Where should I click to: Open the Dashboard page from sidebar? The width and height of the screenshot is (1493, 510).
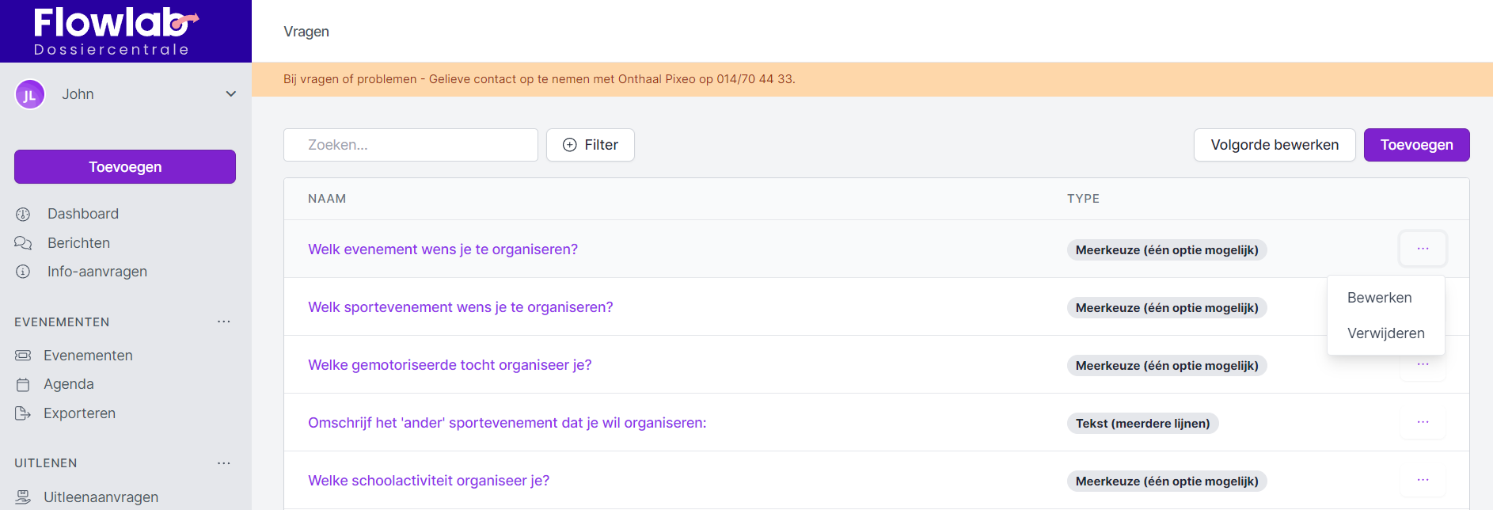(x=82, y=214)
